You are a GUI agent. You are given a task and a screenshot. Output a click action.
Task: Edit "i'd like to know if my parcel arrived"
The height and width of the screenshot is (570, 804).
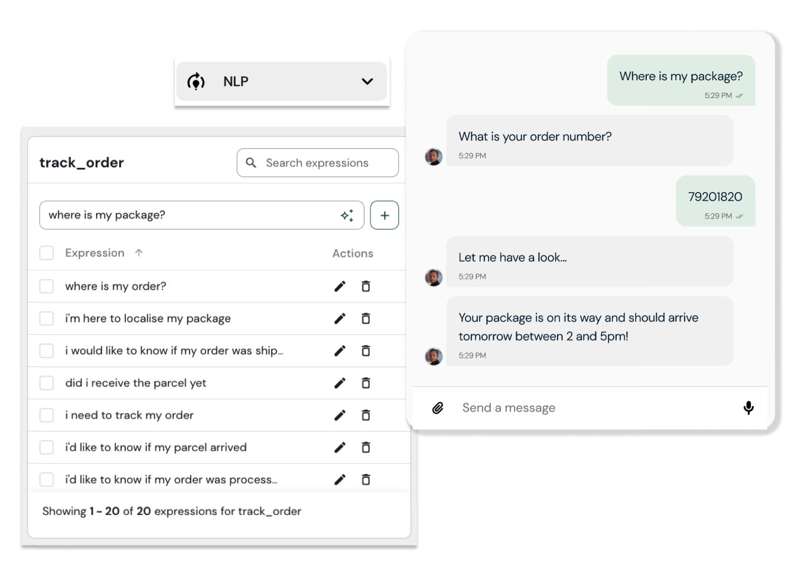tap(340, 448)
